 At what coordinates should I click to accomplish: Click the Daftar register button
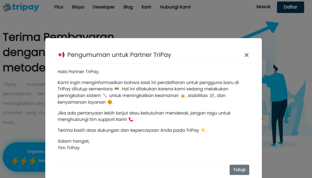pyautogui.click(x=290, y=7)
